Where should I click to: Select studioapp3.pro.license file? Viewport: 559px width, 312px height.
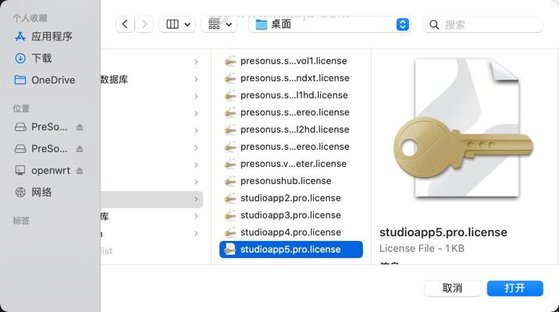[291, 214]
